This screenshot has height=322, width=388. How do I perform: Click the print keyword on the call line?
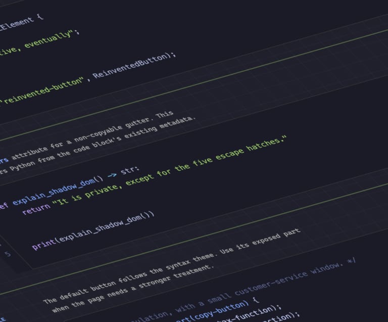point(43,244)
